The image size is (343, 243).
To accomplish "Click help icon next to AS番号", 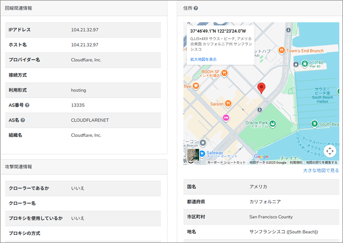I will click(27, 105).
